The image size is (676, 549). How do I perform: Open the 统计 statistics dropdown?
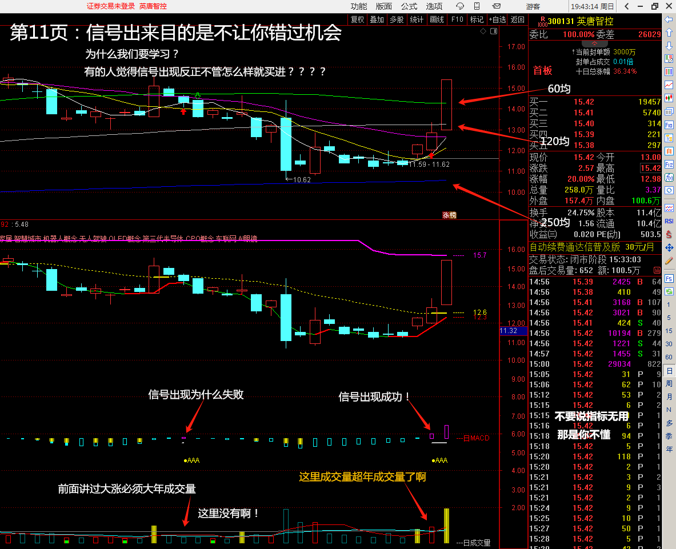417,19
